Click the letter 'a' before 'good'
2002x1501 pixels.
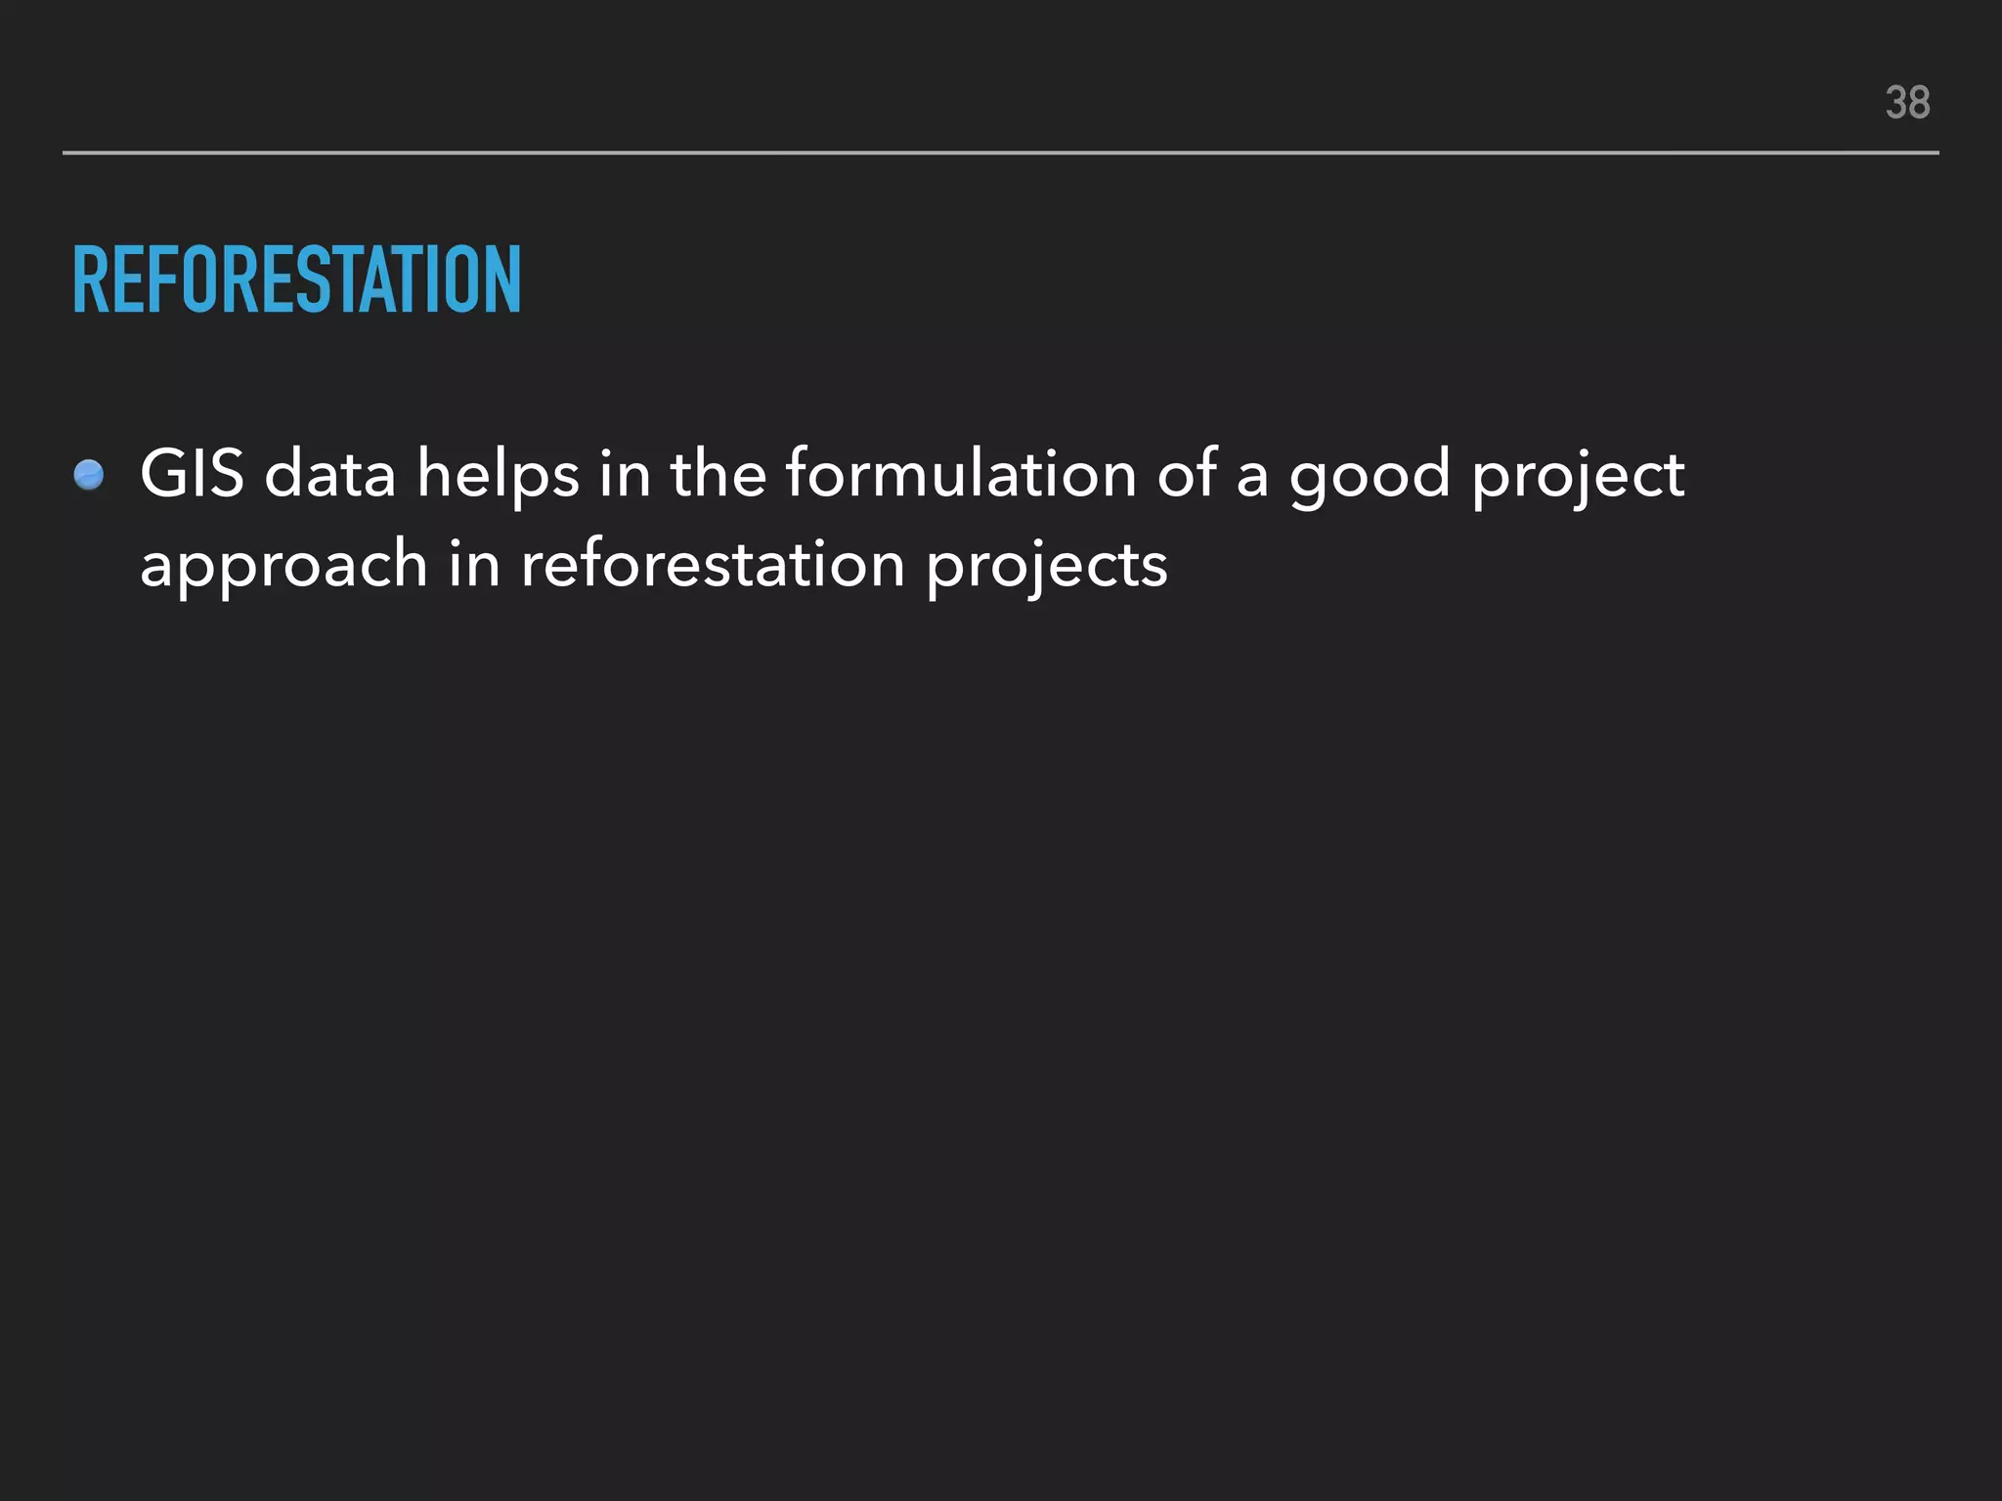click(1253, 481)
